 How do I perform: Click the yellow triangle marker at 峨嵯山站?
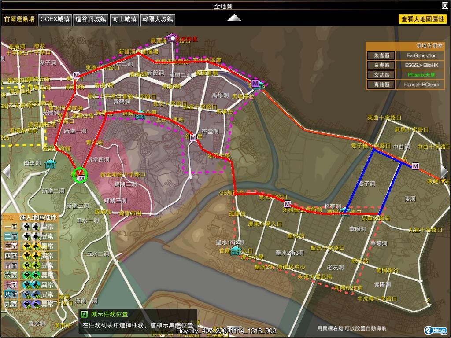(x=442, y=180)
